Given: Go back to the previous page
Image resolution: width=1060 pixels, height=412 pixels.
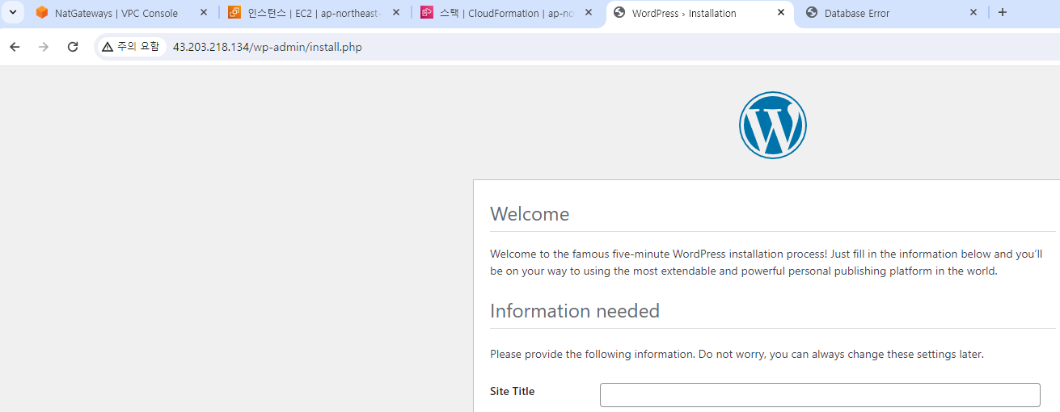Looking at the screenshot, I should pyautogui.click(x=15, y=47).
